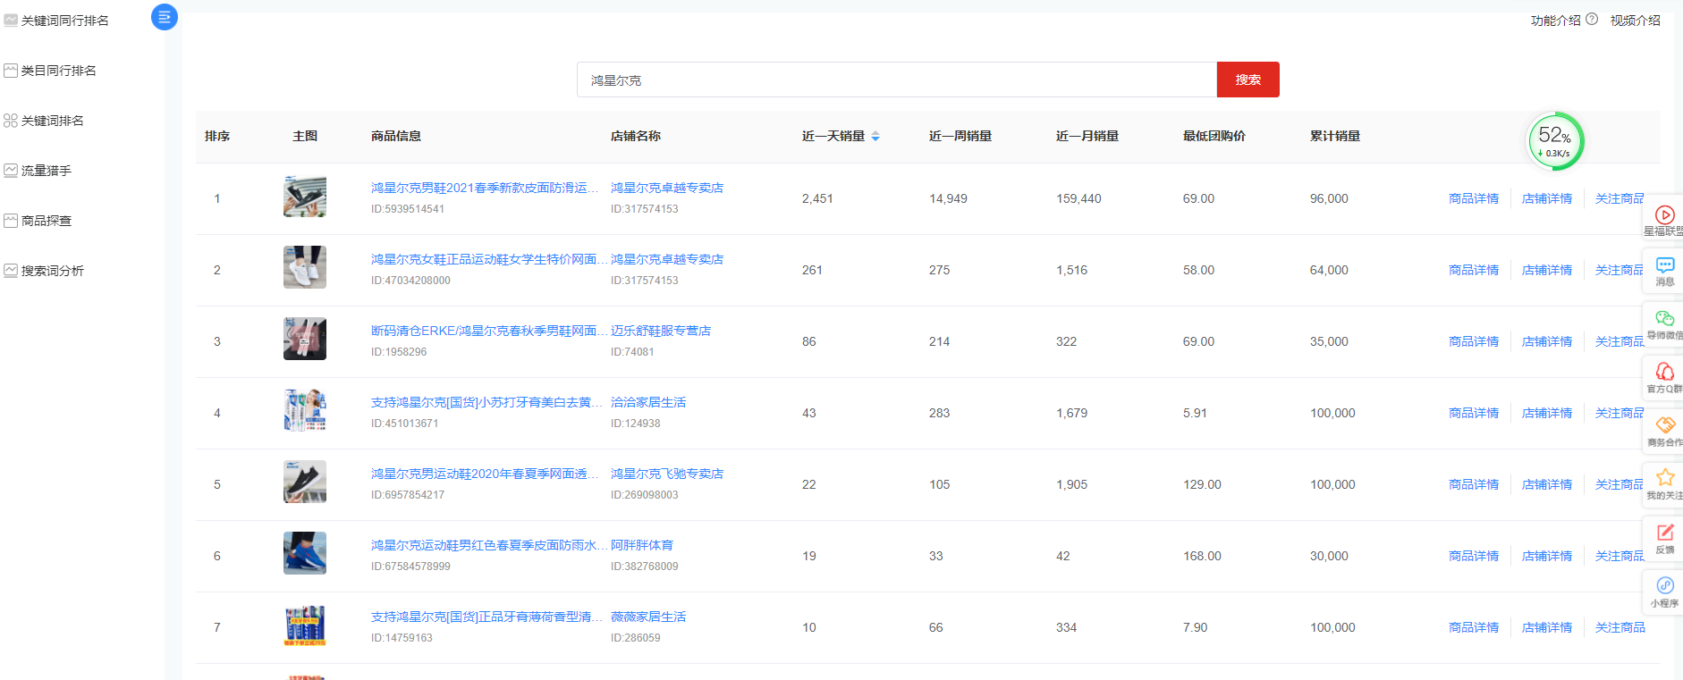This screenshot has width=1683, height=680.
Task: Open 消息 message icon
Action: coord(1664,265)
